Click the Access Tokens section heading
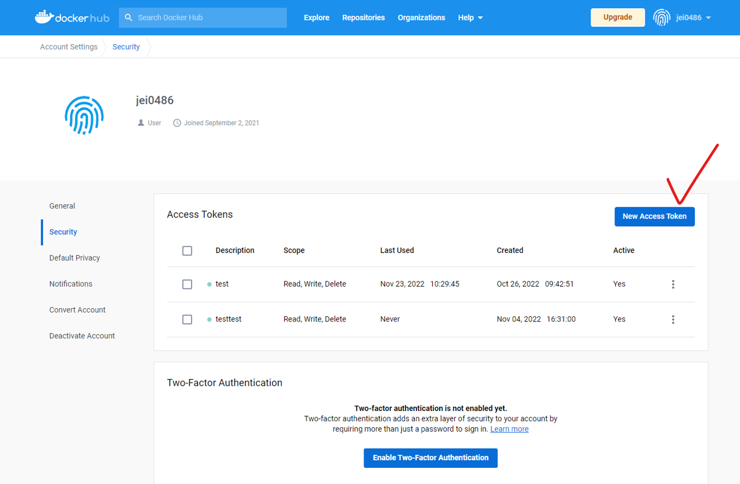This screenshot has height=484, width=740. (200, 215)
